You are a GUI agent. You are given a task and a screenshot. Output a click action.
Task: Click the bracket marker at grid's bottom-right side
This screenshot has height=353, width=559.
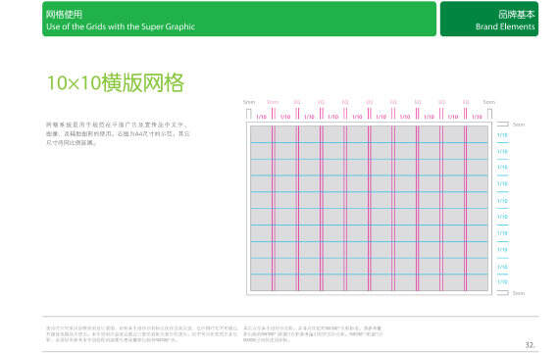503,293
